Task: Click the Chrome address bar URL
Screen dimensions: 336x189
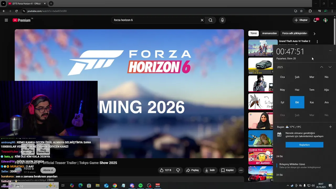Action: [x=47, y=11]
